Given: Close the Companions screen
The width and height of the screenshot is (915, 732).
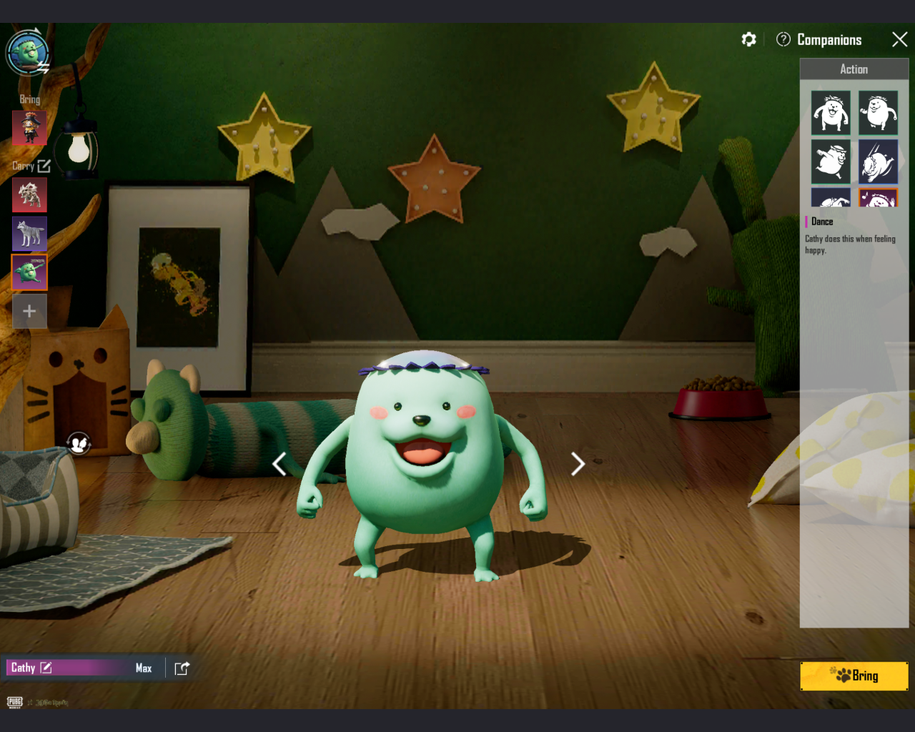Looking at the screenshot, I should [x=900, y=39].
